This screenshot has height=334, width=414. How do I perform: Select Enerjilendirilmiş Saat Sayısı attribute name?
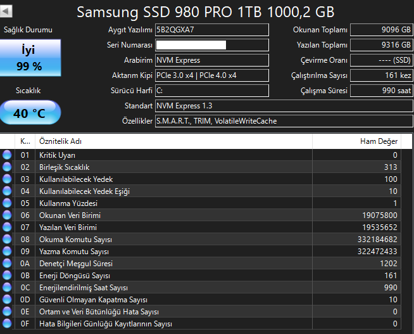point(84,288)
